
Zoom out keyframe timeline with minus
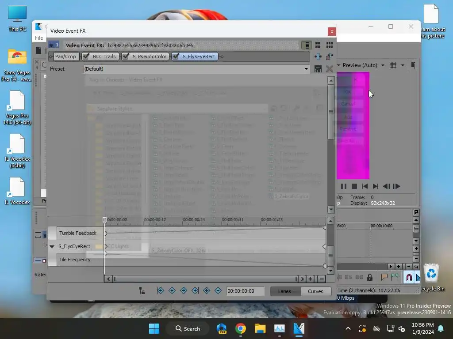pyautogui.click(x=321, y=279)
